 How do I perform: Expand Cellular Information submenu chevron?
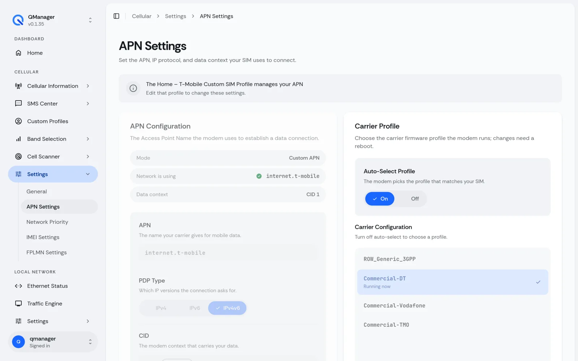pos(88,86)
